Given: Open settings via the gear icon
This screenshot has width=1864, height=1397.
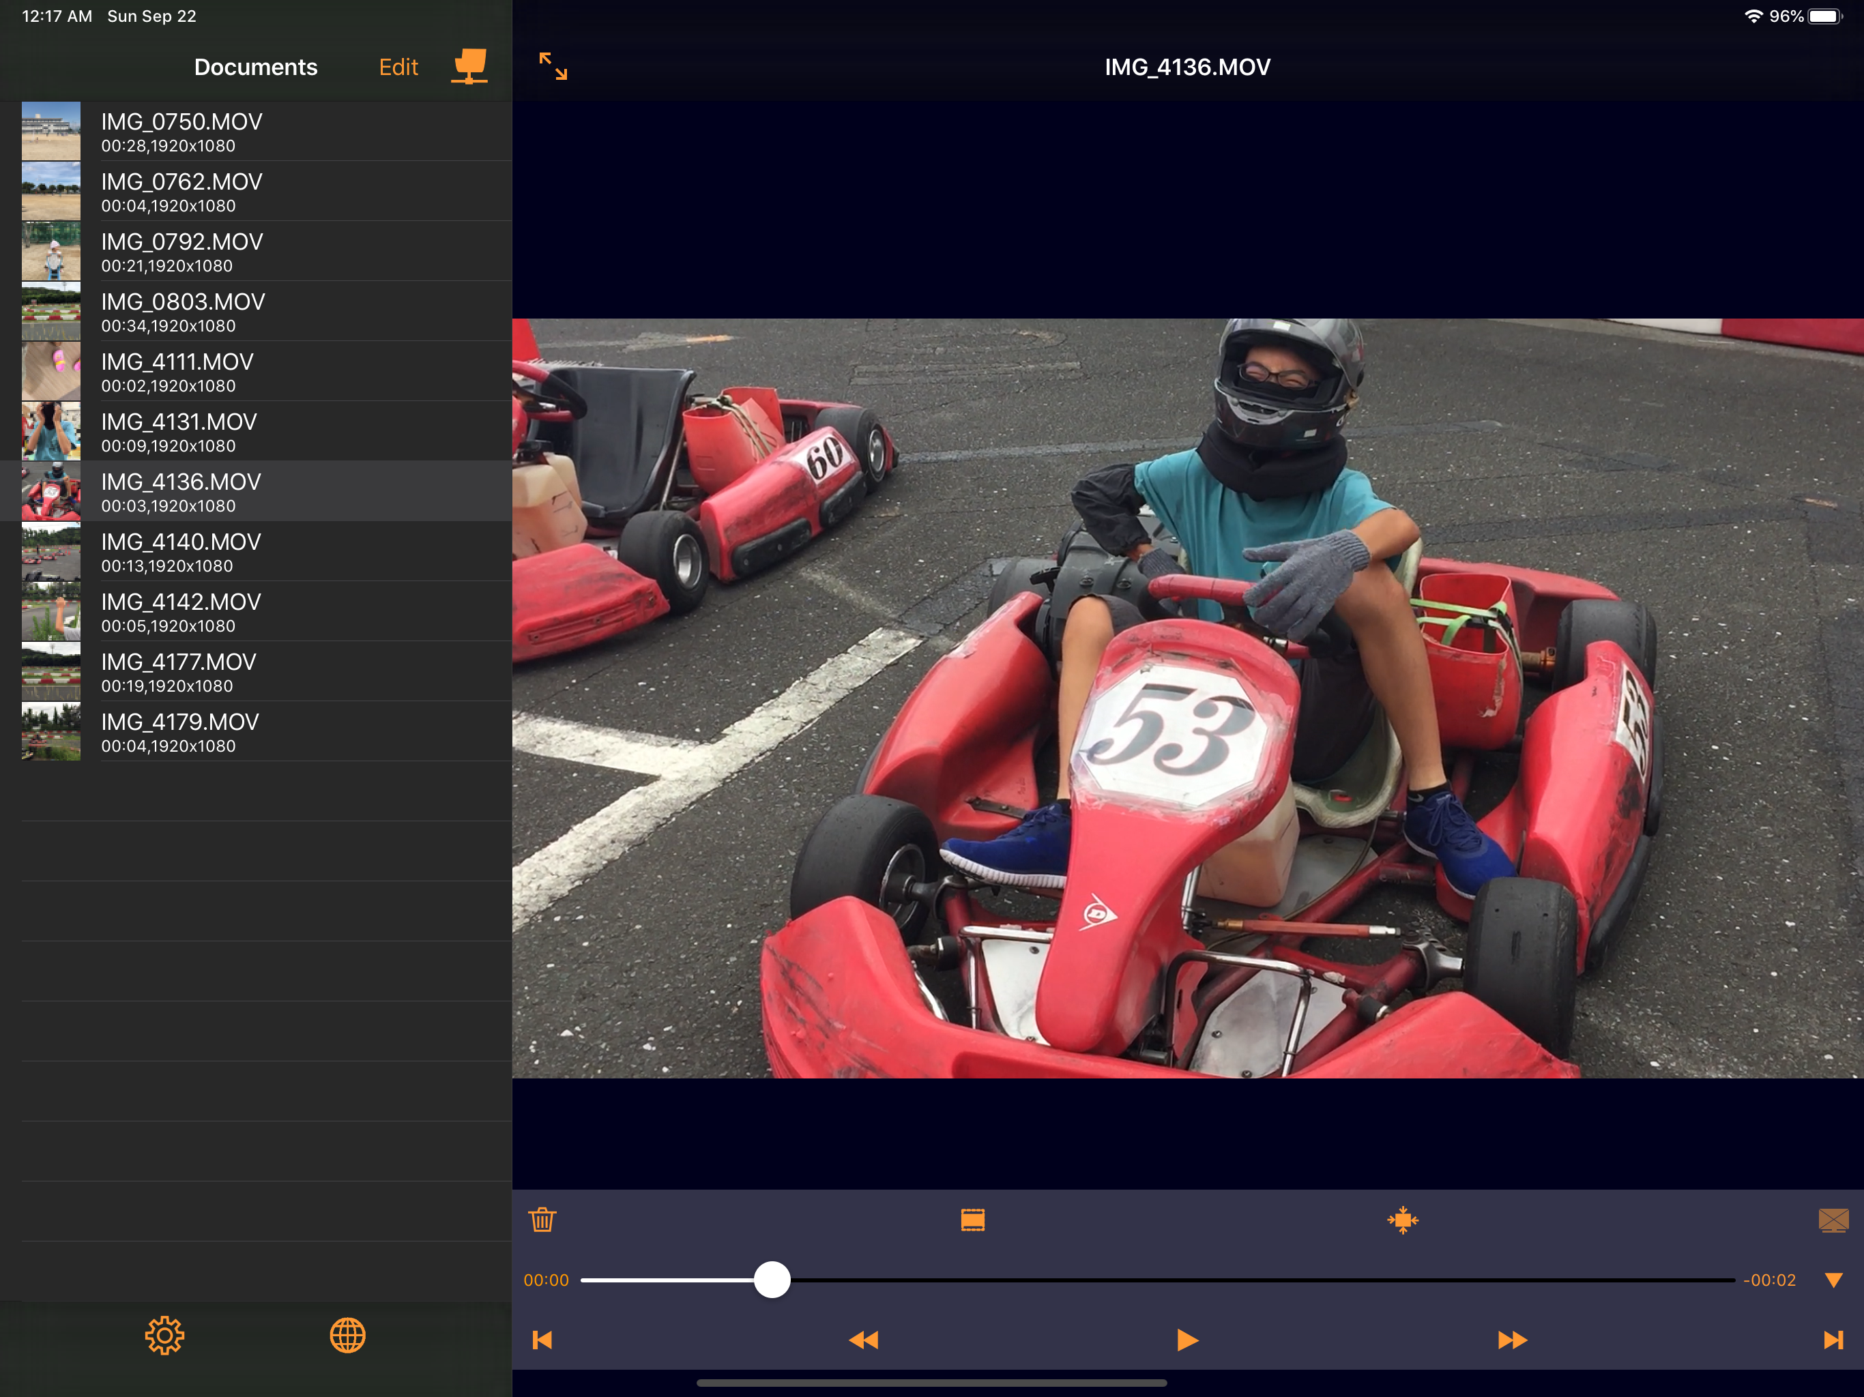Looking at the screenshot, I should 164,1336.
